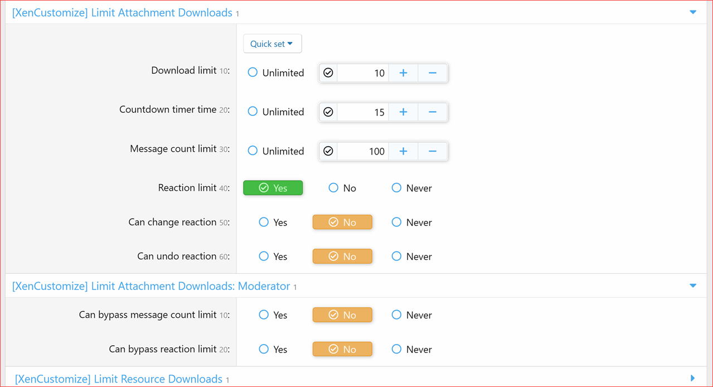
Task: Open the Quick set dropdown
Action: (272, 43)
